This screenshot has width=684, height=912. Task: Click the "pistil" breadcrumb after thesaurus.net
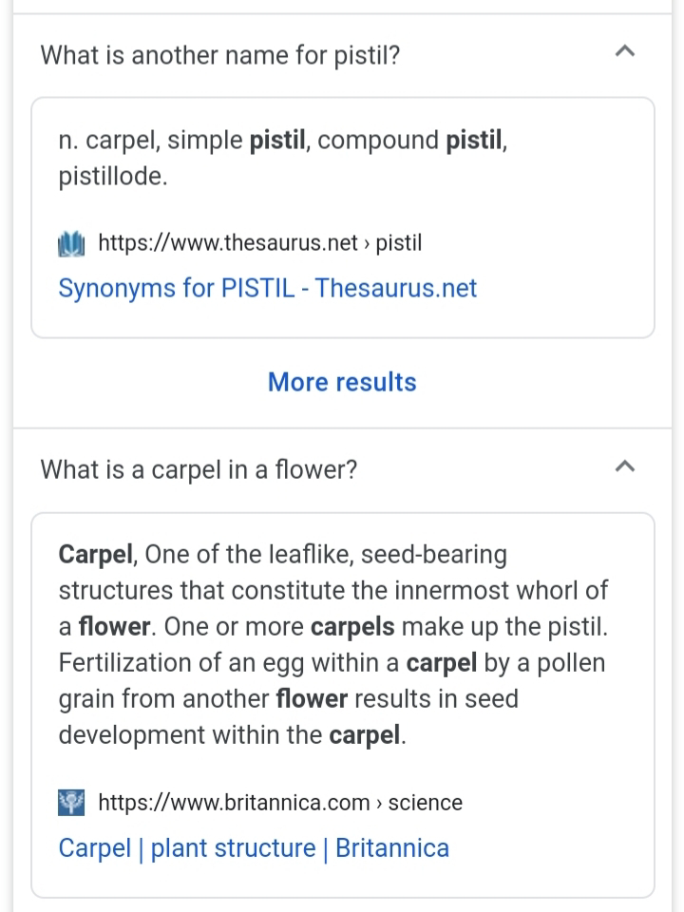[x=399, y=243]
